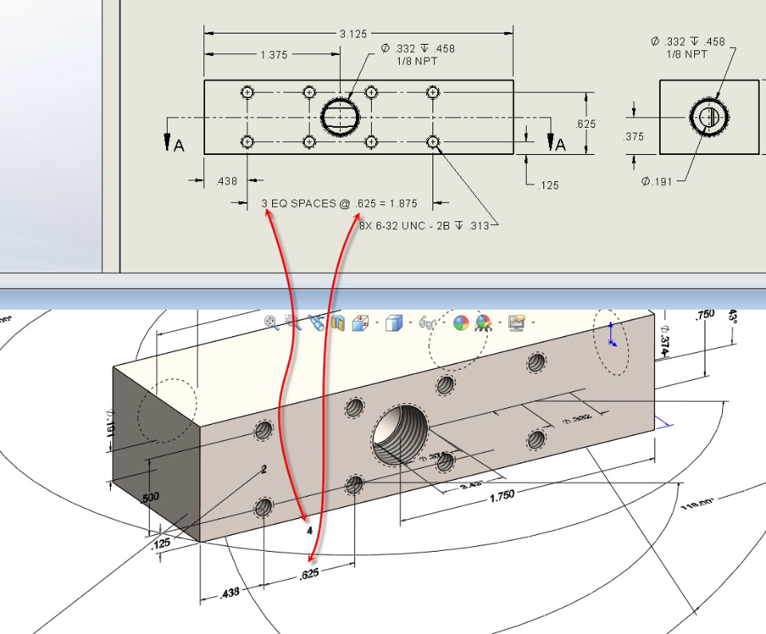Go back with the Previous View icon
This screenshot has width=766, height=634.
pyautogui.click(x=316, y=322)
